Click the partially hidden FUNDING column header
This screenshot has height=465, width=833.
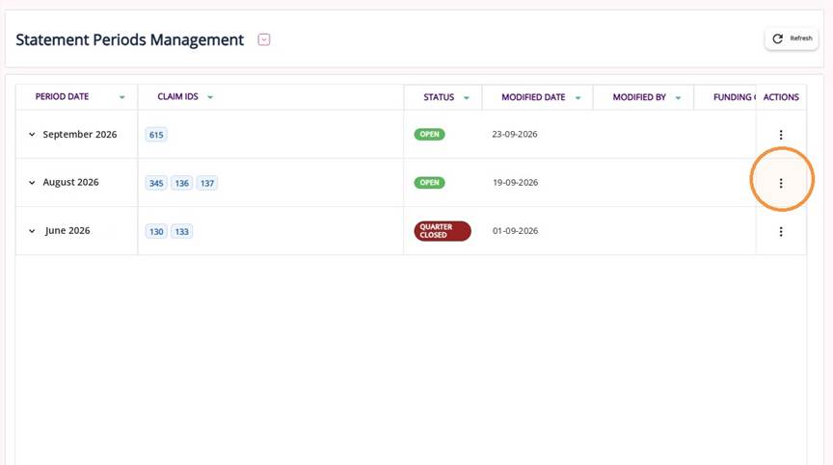(734, 97)
